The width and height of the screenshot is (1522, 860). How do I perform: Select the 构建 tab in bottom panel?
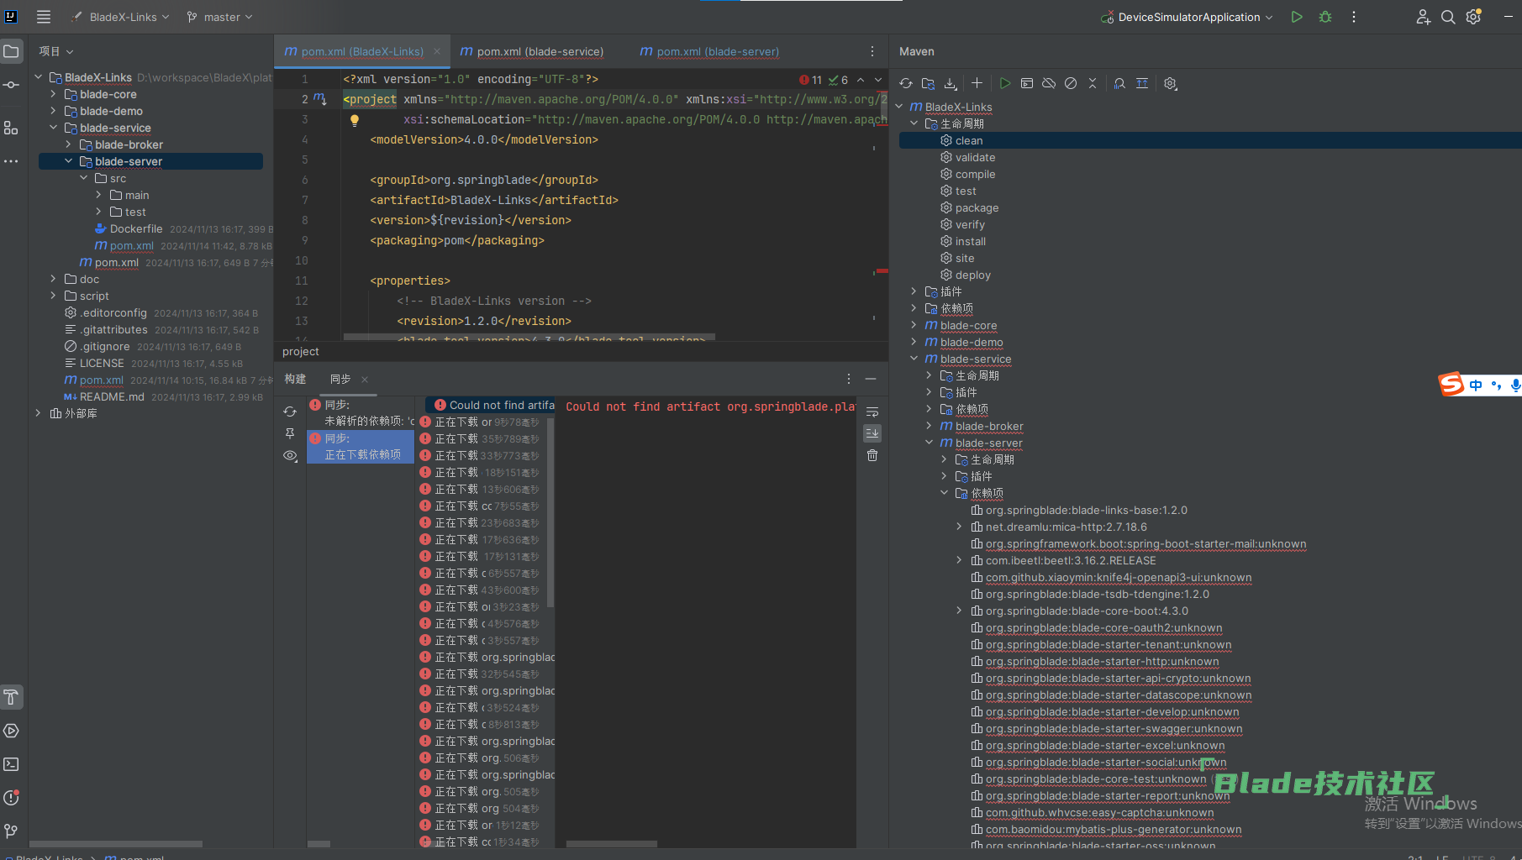[295, 379]
